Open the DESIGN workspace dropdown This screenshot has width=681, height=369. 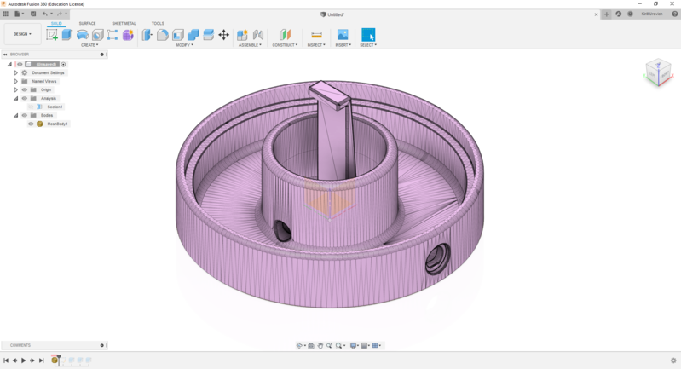(21, 34)
